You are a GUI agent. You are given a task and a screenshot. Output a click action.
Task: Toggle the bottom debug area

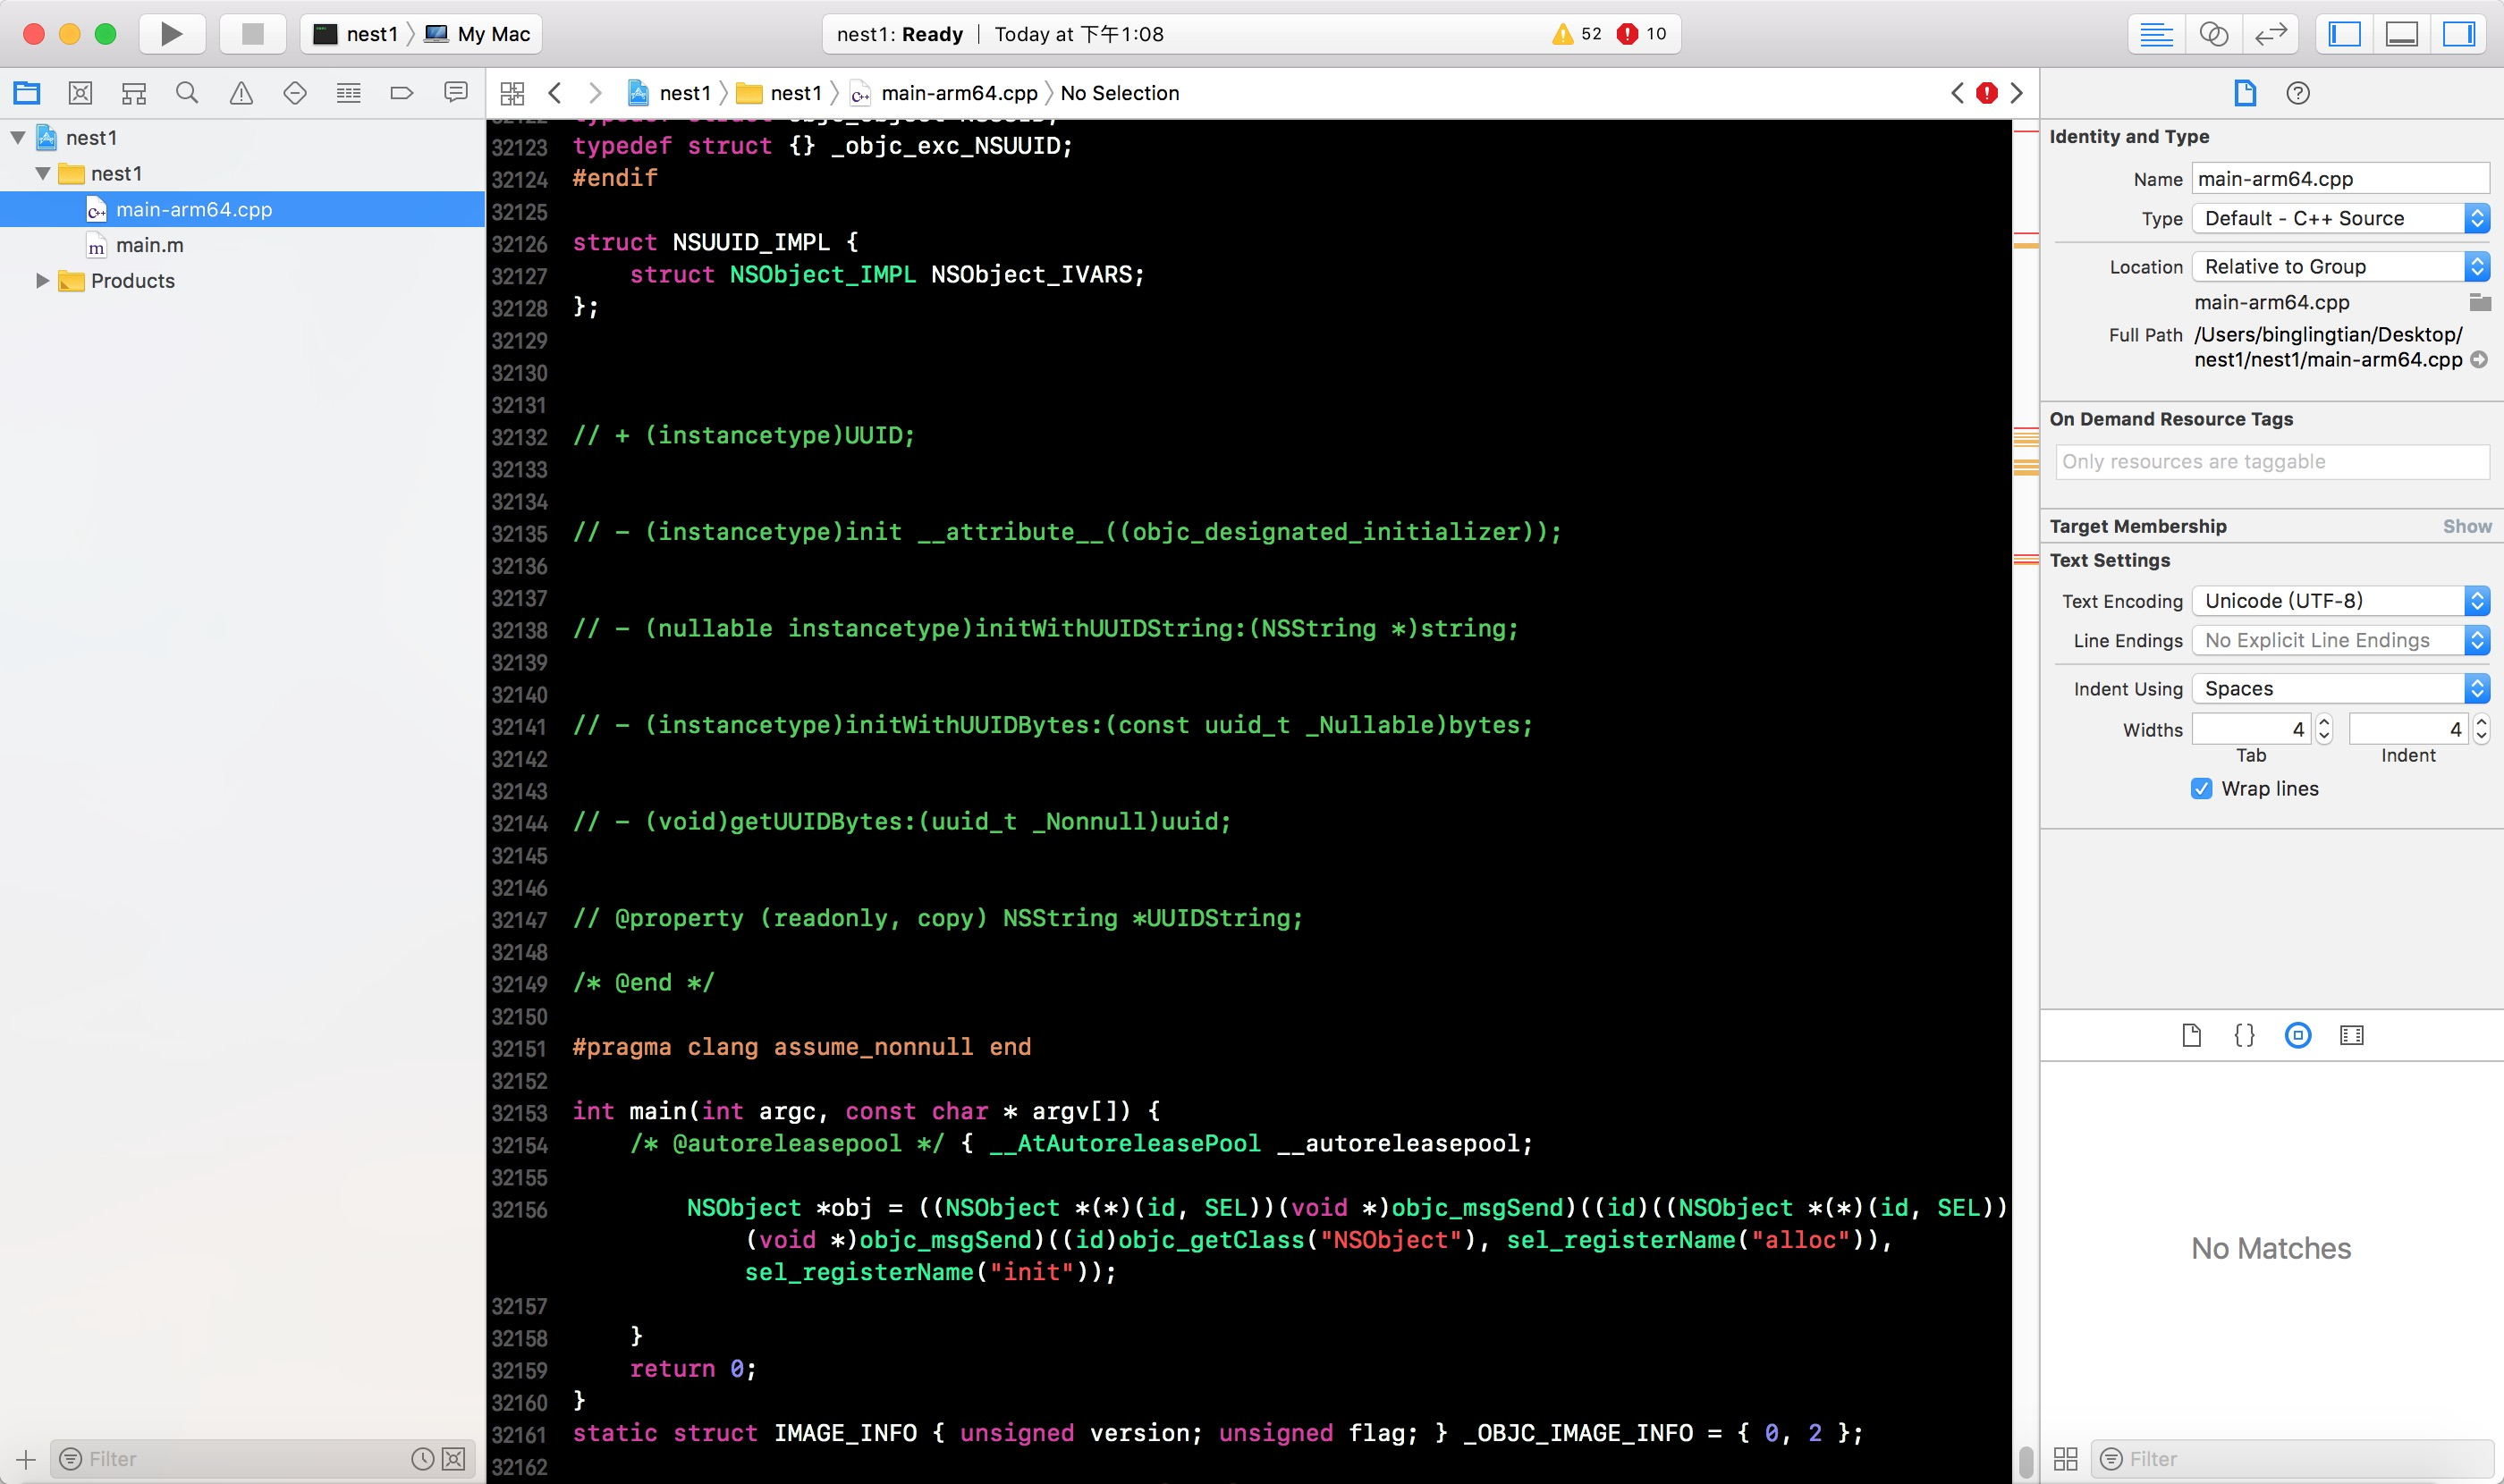(x=2401, y=34)
